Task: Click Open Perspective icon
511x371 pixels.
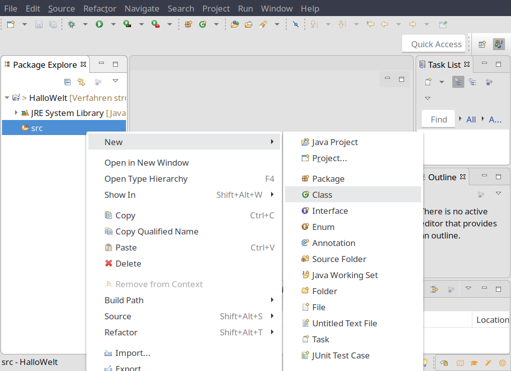Action: click(x=482, y=44)
